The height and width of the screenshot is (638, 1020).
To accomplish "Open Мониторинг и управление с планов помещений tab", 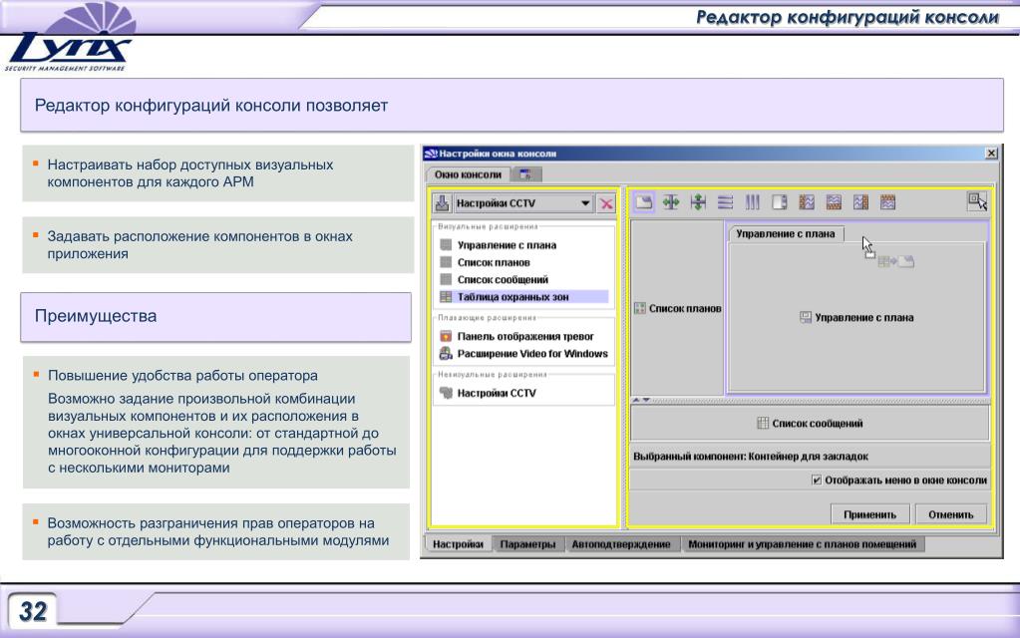I will click(x=802, y=544).
